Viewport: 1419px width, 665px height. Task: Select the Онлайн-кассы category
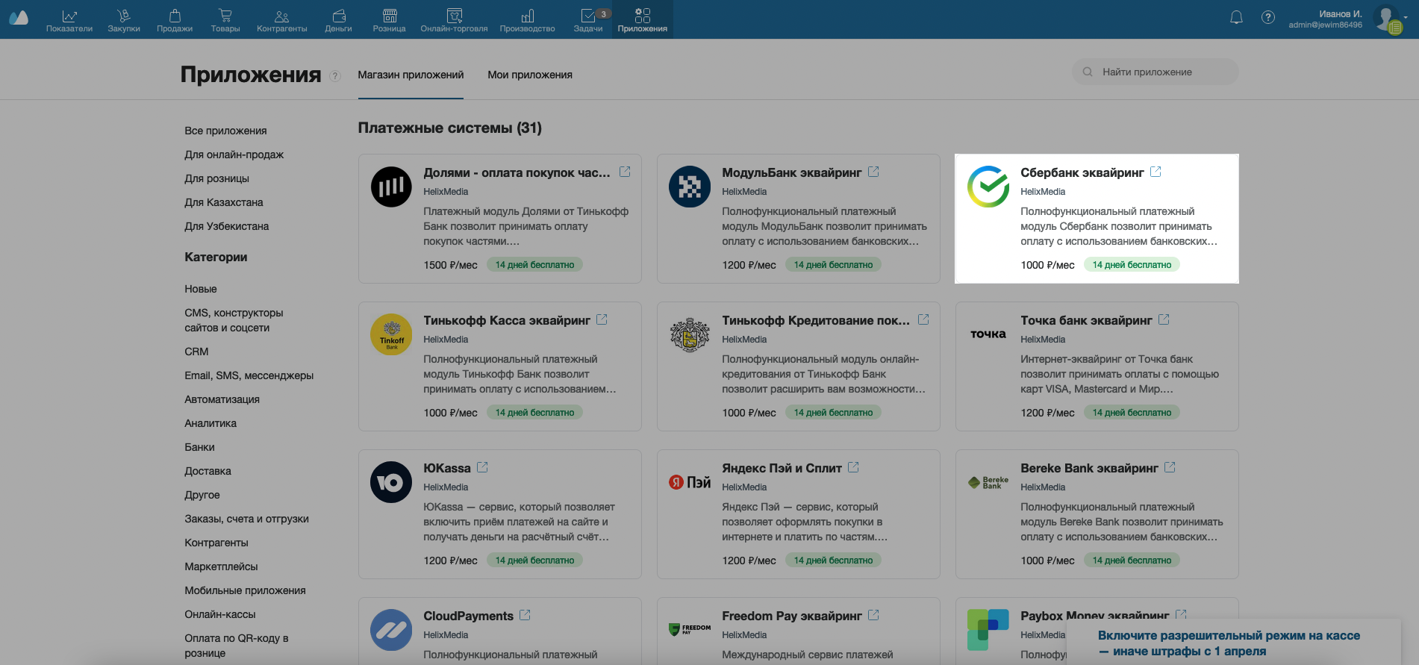tap(220, 614)
